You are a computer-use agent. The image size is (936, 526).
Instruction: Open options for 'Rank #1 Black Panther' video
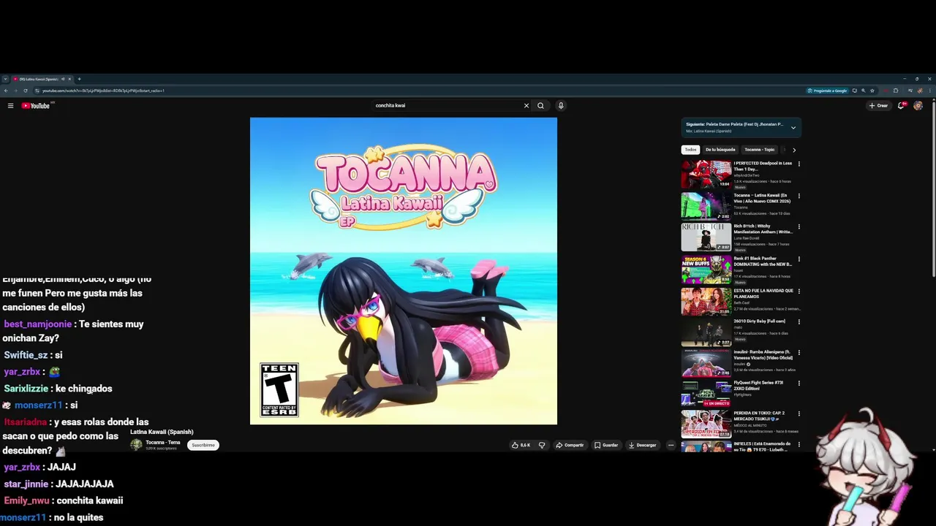pyautogui.click(x=799, y=259)
